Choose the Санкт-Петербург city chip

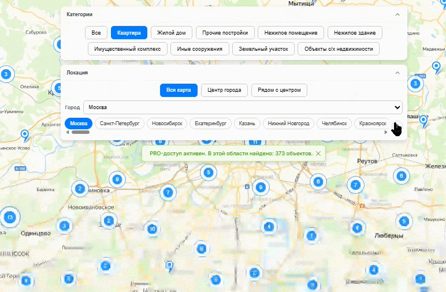coord(120,123)
